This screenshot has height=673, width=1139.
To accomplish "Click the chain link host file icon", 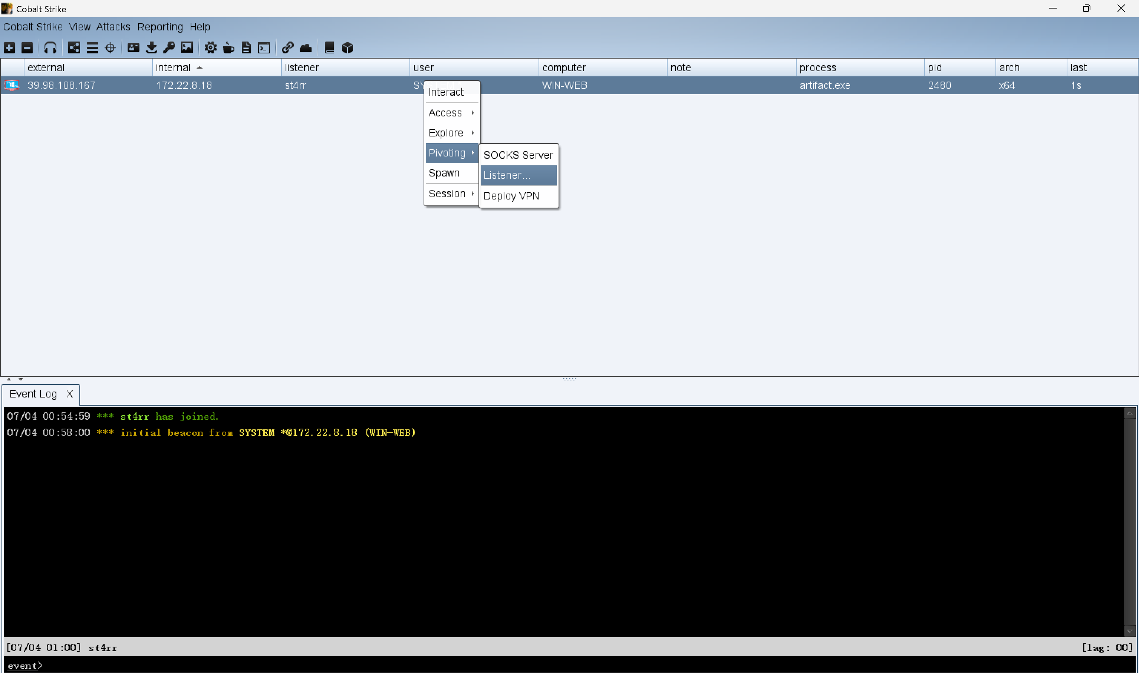I will (x=287, y=47).
